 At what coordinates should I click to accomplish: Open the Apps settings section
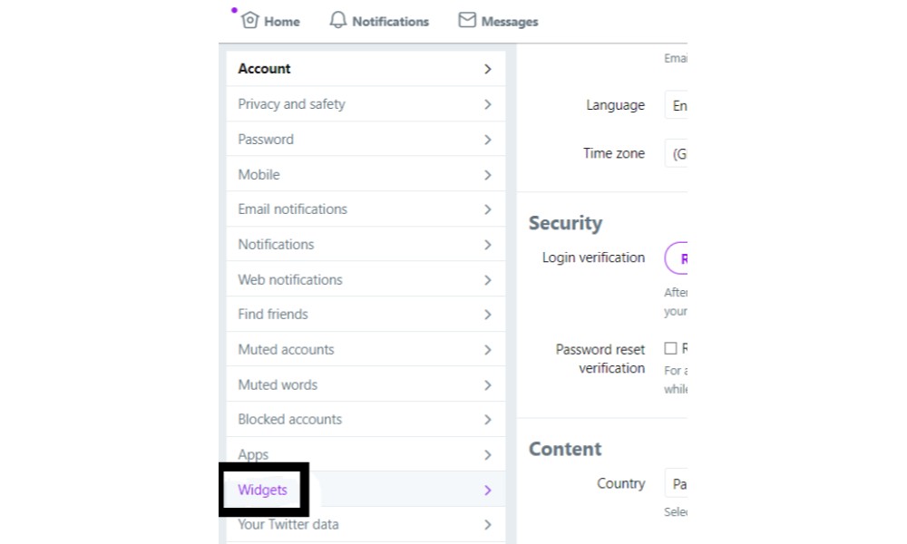click(366, 454)
